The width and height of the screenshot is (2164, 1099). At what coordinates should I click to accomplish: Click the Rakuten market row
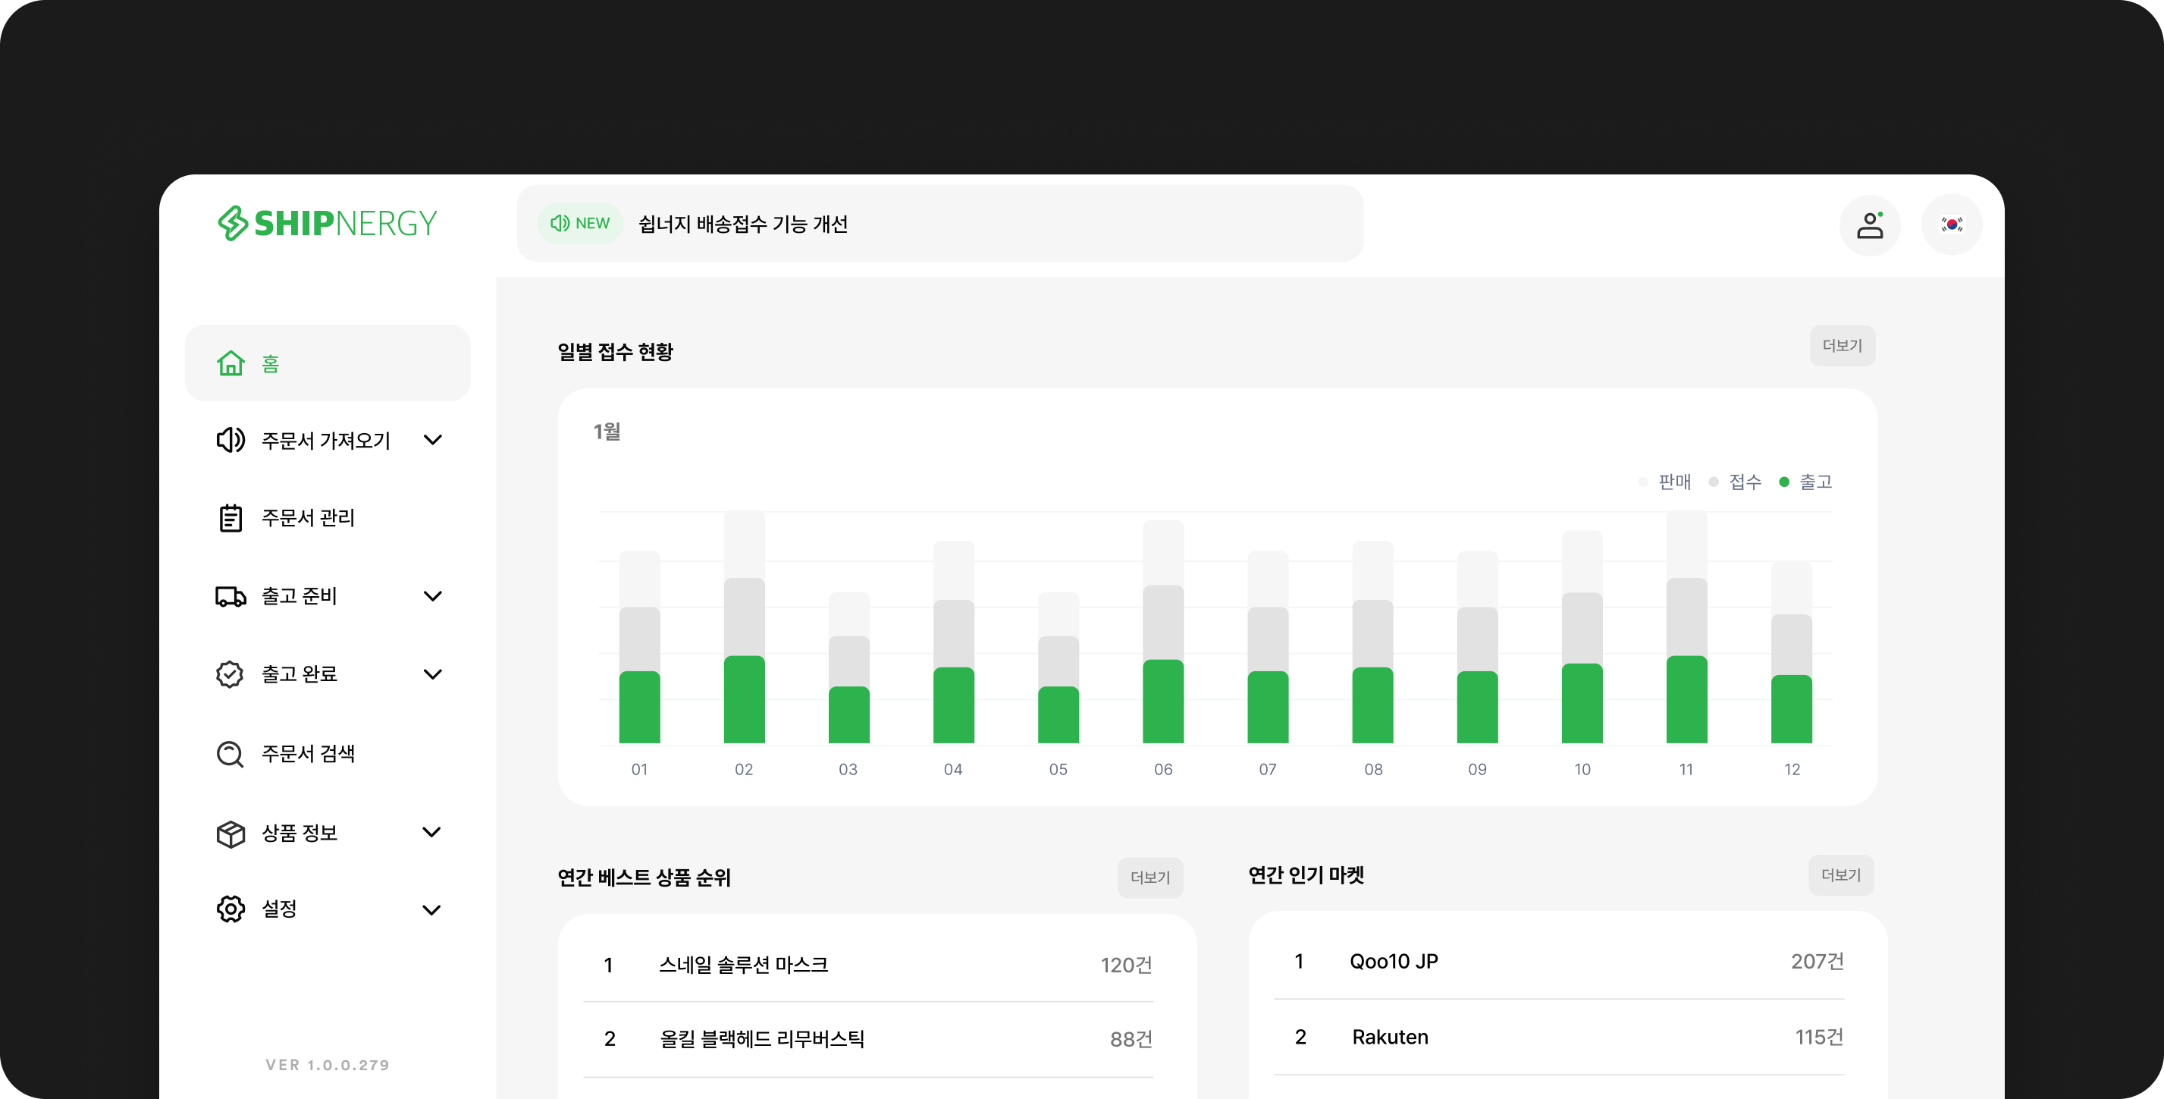tap(1559, 1037)
